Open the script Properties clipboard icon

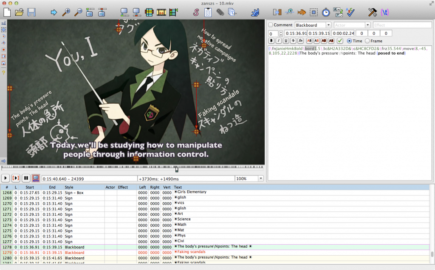pos(208,12)
